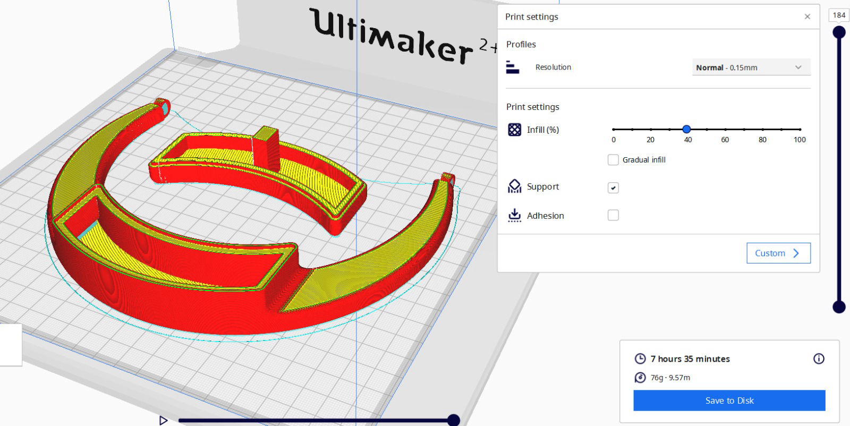This screenshot has height=426, width=850.
Task: Click the 7 hours 35 minutes estimate
Action: pos(690,359)
